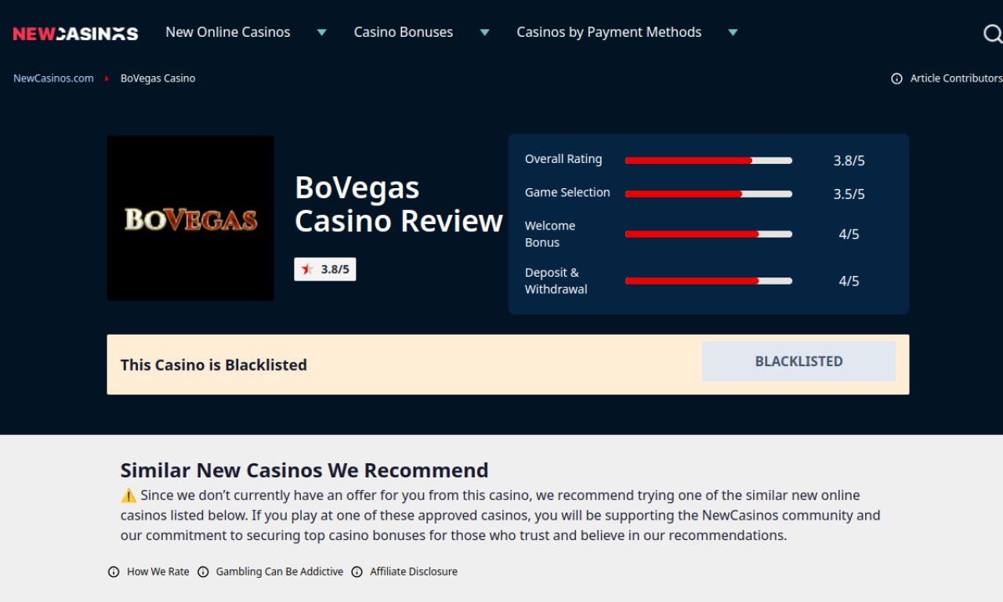Click the 4/5 Deposit & Withdrawal score

(x=849, y=281)
